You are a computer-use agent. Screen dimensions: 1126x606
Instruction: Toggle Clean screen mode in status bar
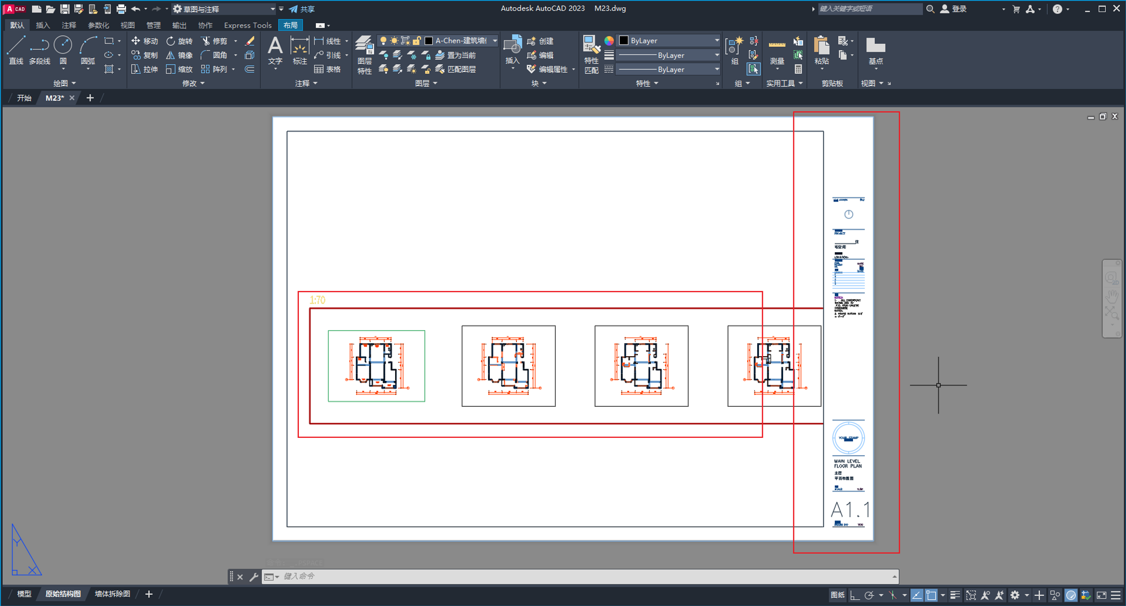coord(1102,595)
